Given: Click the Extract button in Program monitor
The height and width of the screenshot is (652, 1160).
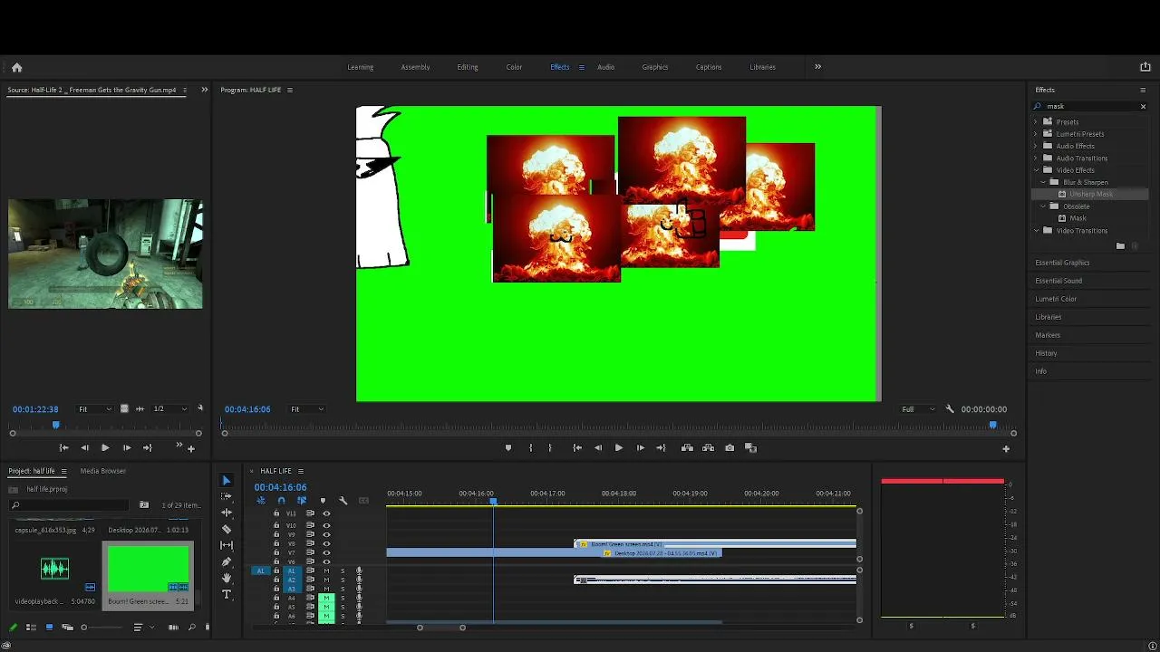Looking at the screenshot, I should [x=708, y=447].
